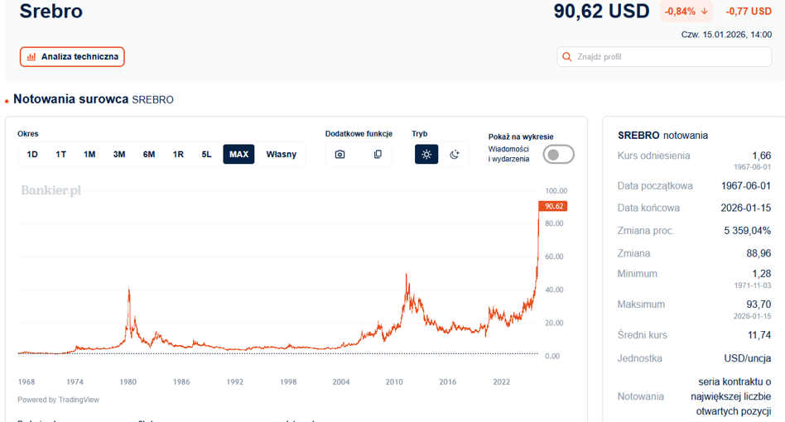Click the search magnifier icon
The width and height of the screenshot is (785, 422).
click(x=566, y=56)
